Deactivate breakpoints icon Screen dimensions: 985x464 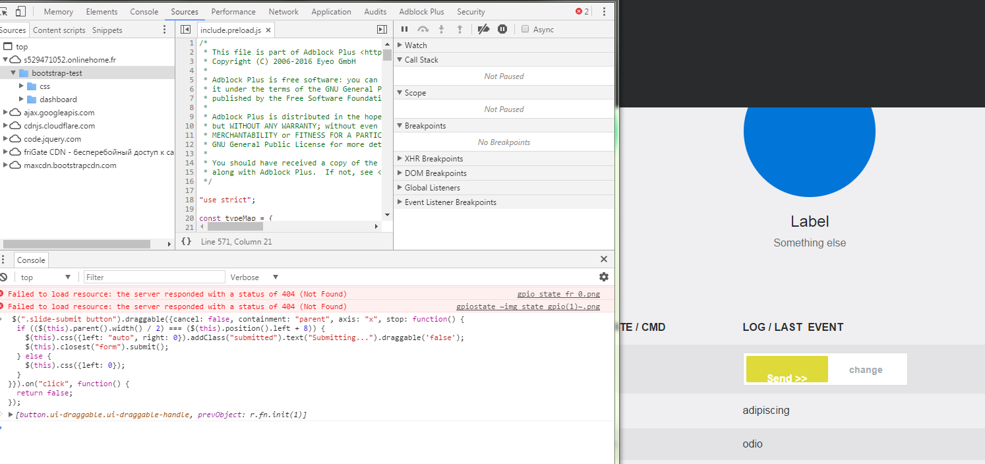[x=483, y=29]
